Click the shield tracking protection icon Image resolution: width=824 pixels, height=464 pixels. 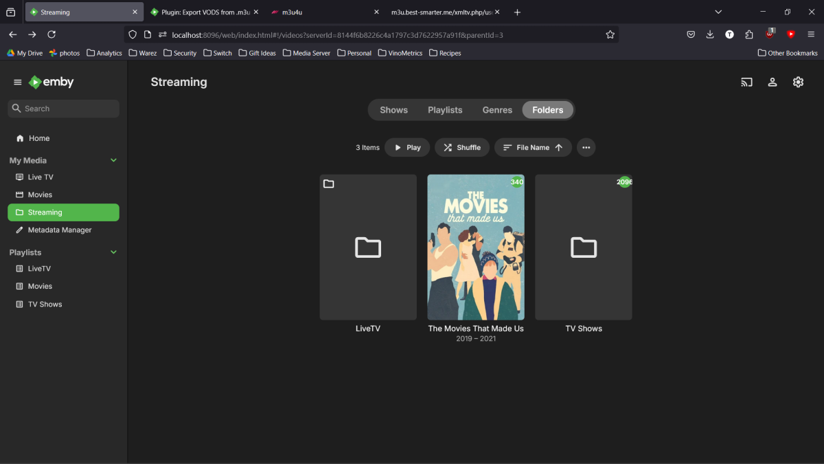[x=133, y=34]
